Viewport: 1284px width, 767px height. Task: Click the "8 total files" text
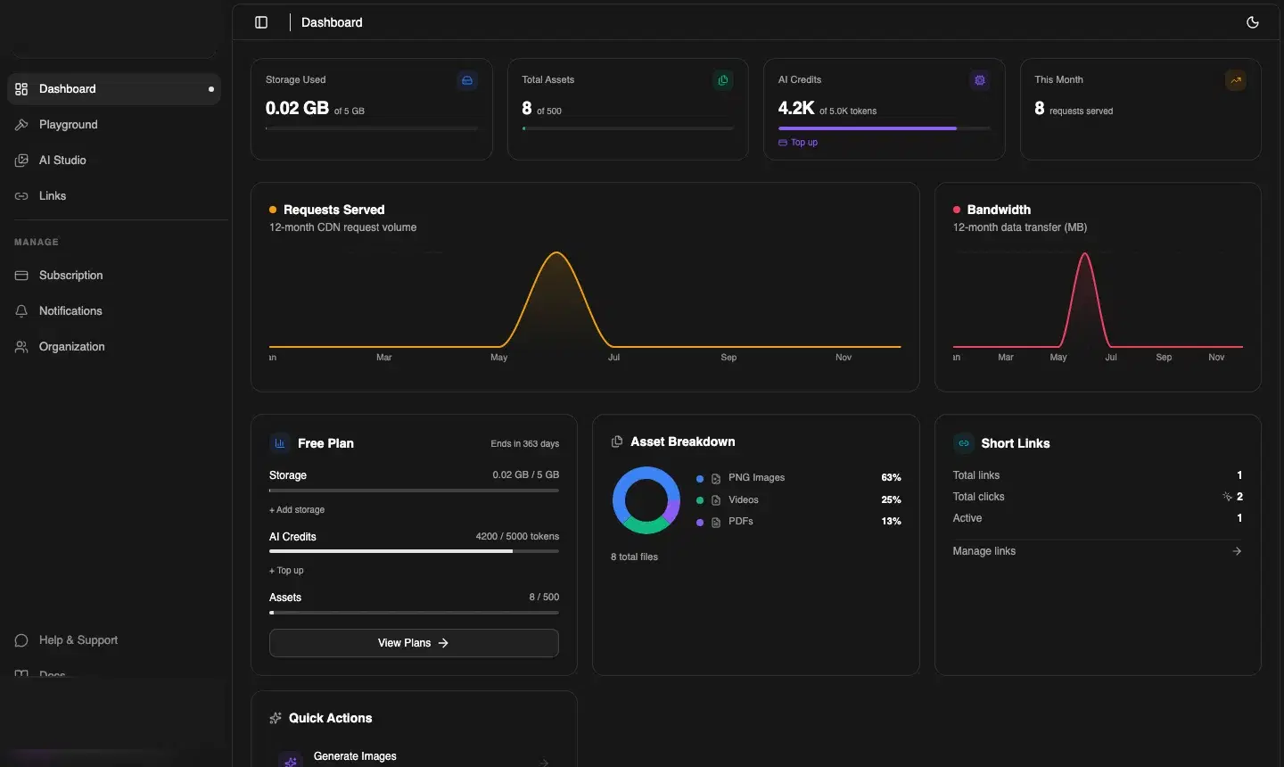634,557
